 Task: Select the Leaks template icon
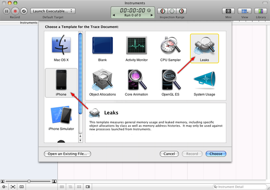[x=204, y=49]
